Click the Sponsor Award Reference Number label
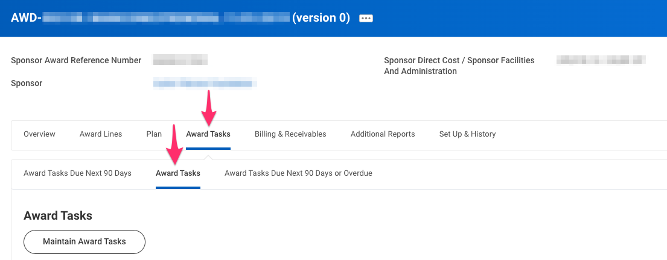This screenshot has height=260, width=667. click(76, 60)
